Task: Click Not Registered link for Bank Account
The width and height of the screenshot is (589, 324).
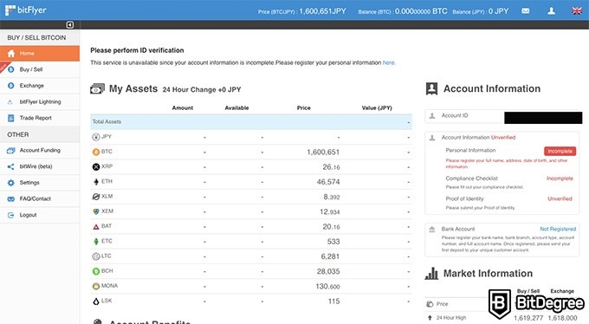Action: tap(558, 229)
